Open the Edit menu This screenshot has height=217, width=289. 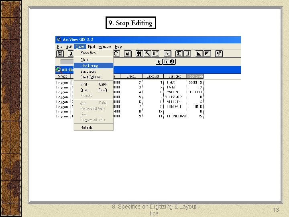coord(69,47)
